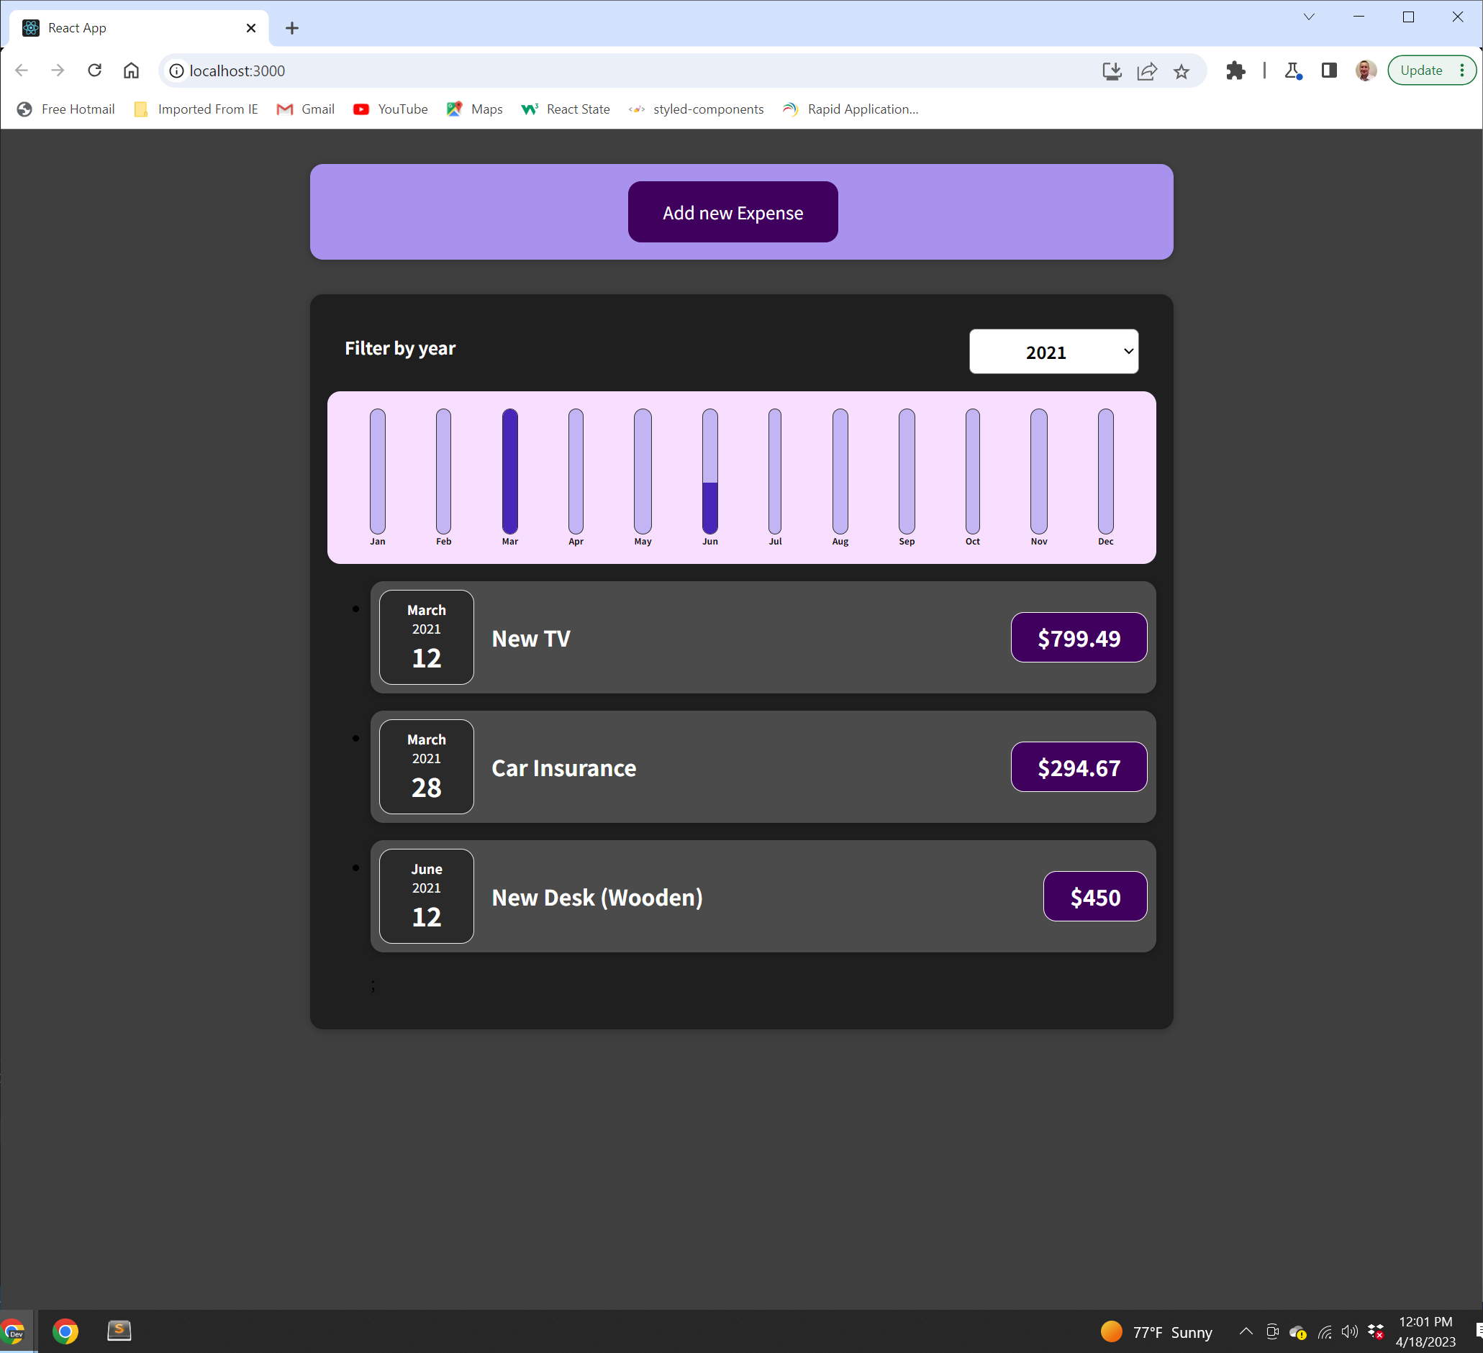Show hidden system tray icons

[1246, 1331]
